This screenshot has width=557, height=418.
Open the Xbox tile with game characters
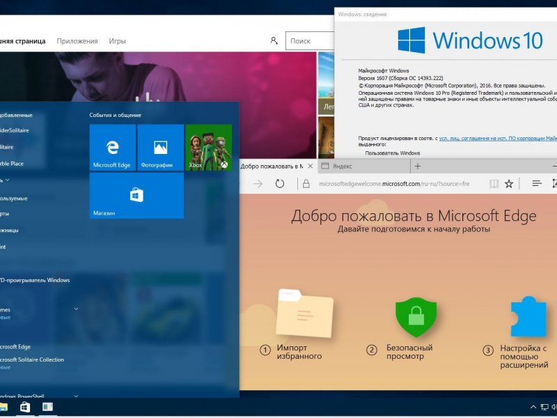208,148
